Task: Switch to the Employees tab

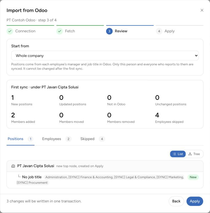Action: point(57,139)
